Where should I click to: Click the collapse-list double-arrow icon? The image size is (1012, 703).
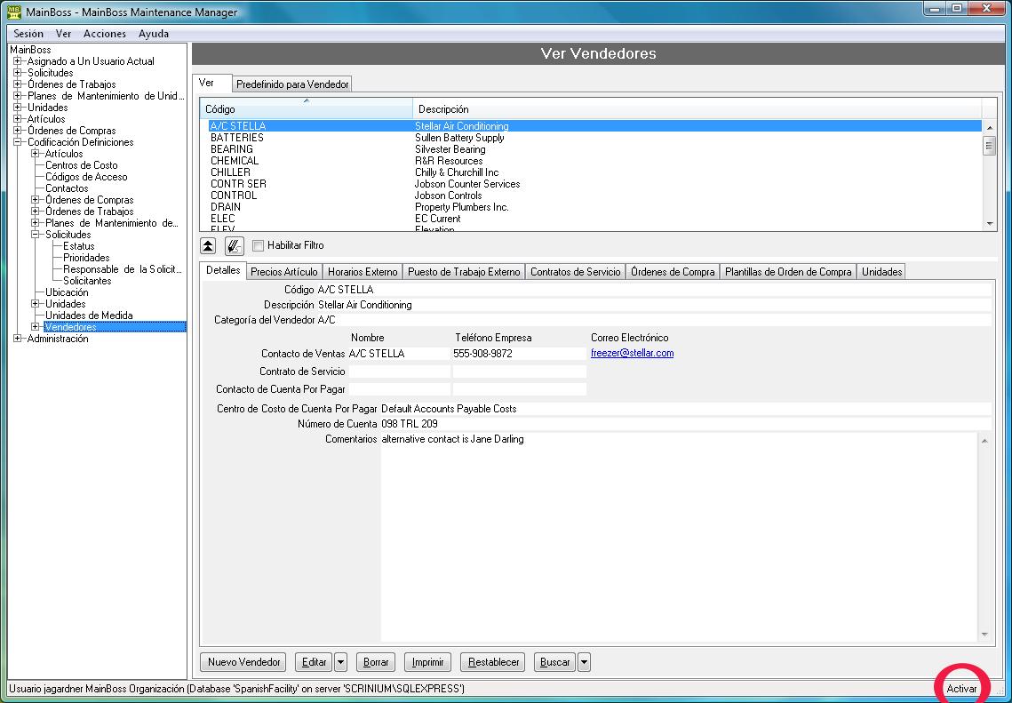(x=208, y=246)
